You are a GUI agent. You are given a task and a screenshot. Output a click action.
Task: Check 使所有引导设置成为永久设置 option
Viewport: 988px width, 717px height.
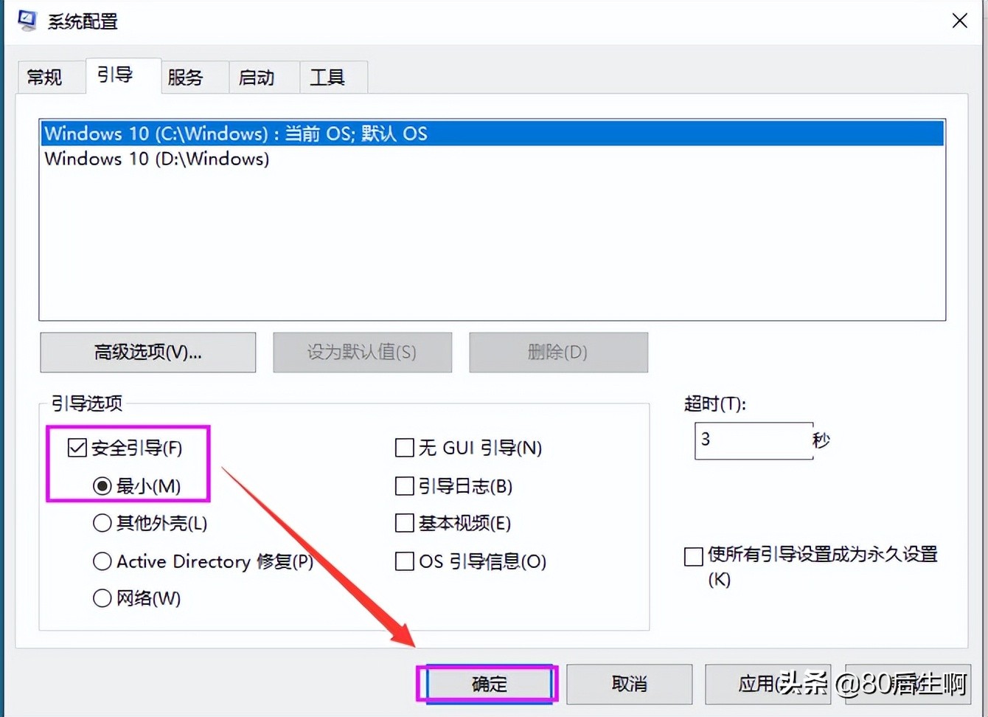[x=693, y=556]
